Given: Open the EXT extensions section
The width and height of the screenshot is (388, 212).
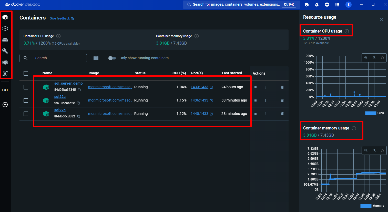Looking at the screenshot, I should pos(5,90).
